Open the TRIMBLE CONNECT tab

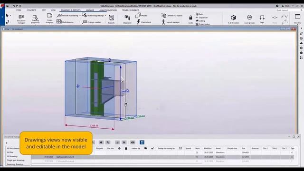(x=131, y=10)
